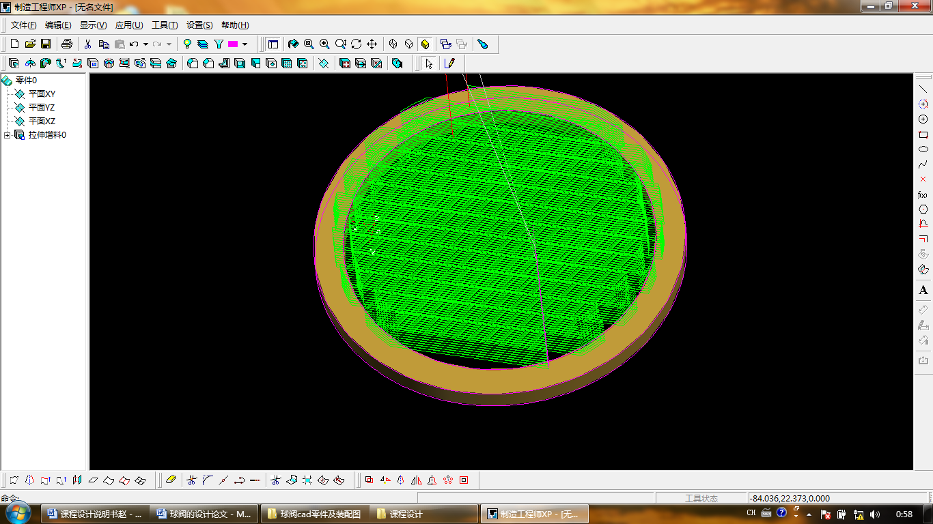This screenshot has height=524, width=933.
Task: Click the Save file icon
Action: (46, 44)
